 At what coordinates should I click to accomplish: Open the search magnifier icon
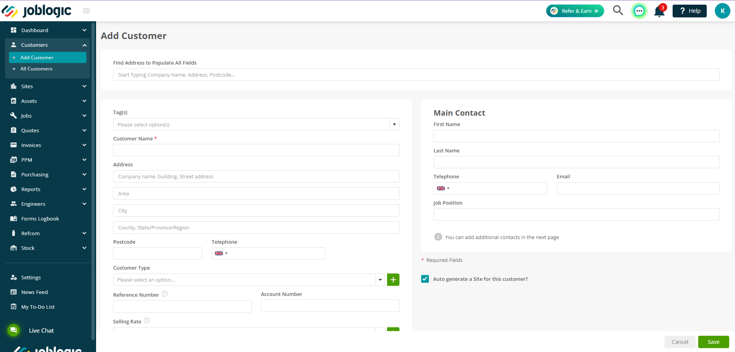618,10
